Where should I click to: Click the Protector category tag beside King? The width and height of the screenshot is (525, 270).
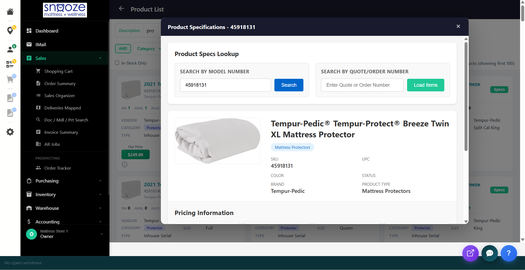click(422, 228)
